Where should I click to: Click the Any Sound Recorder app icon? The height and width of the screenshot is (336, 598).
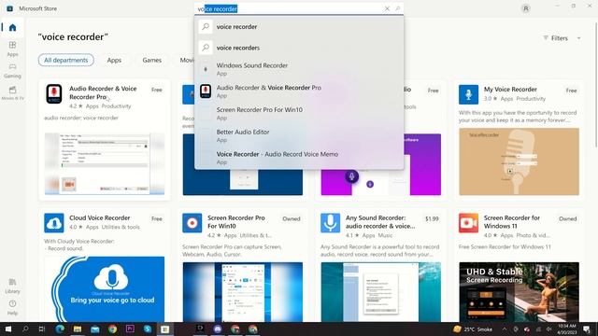[330, 223]
